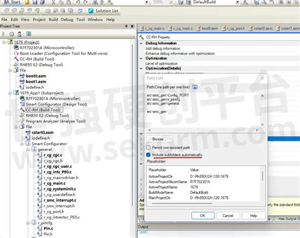Click the person icon in Project Tree toolbar

tap(20, 34)
